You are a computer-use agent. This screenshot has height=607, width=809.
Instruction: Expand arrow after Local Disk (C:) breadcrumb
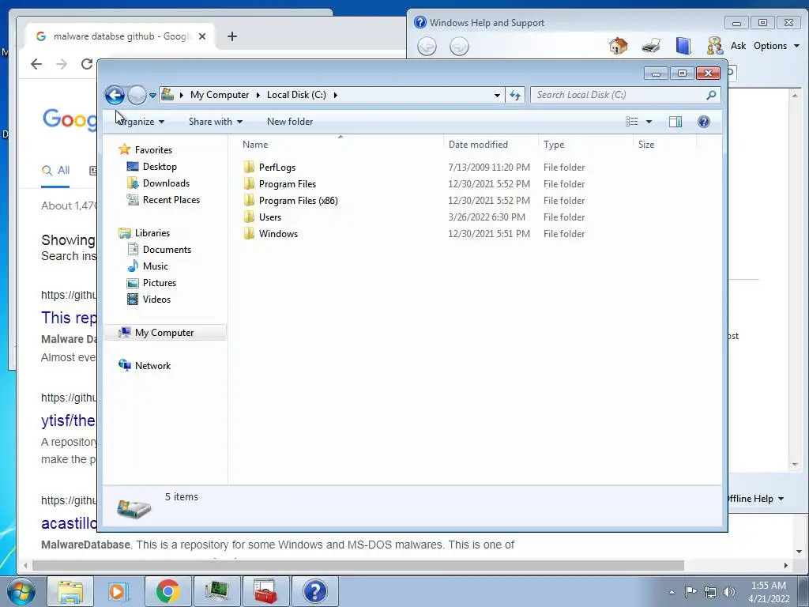tap(335, 95)
